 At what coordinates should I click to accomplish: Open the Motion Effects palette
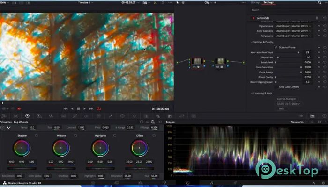63,116
